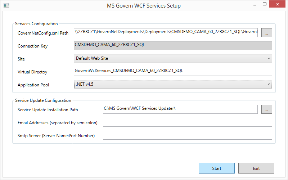Select the Service Update Installation Path field
The width and height of the screenshot is (288, 180).
pos(180,109)
